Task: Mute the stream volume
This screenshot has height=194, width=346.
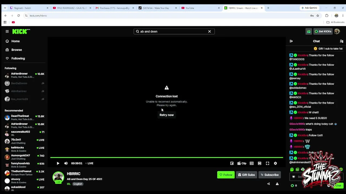Action: point(66,163)
